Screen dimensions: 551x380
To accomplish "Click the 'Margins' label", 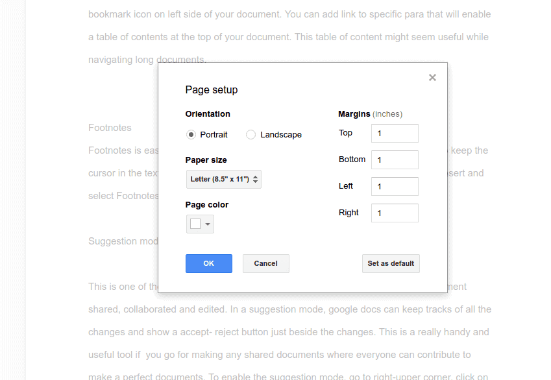I will 354,114.
